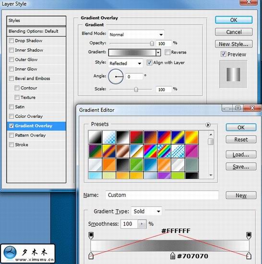Open the Presets flyout menu arrow
262x264 pixels.
click(208, 125)
